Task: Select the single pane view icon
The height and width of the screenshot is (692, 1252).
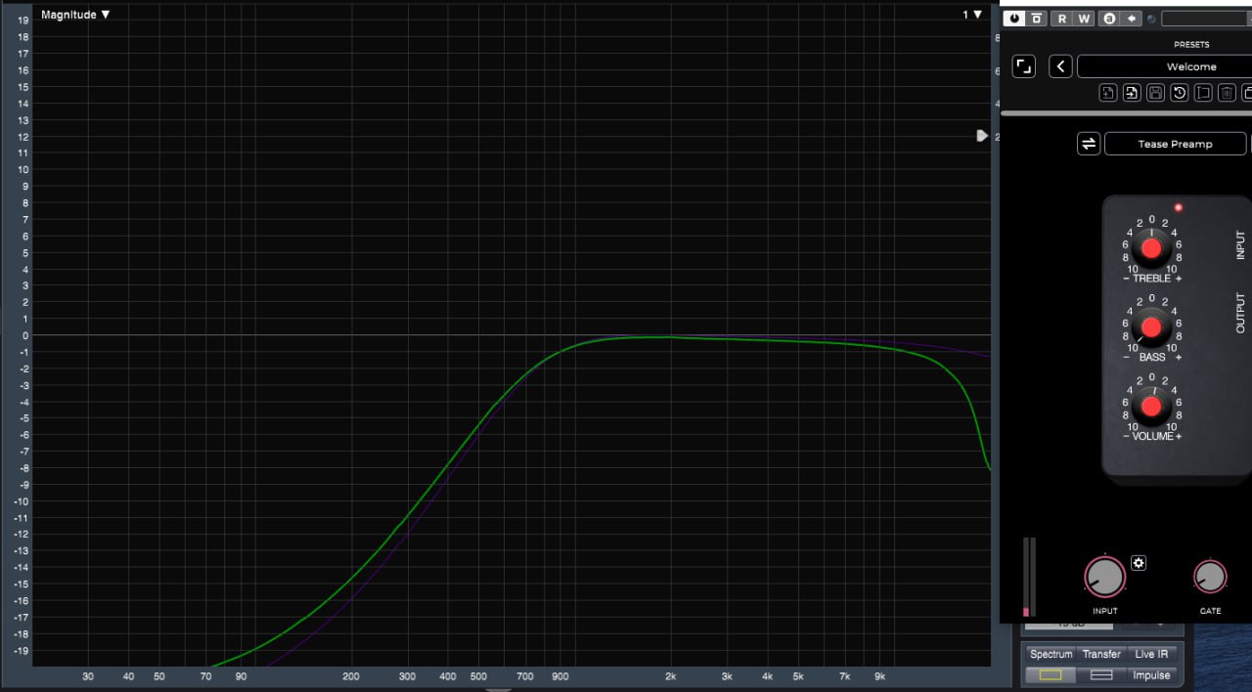Action: [1051, 675]
